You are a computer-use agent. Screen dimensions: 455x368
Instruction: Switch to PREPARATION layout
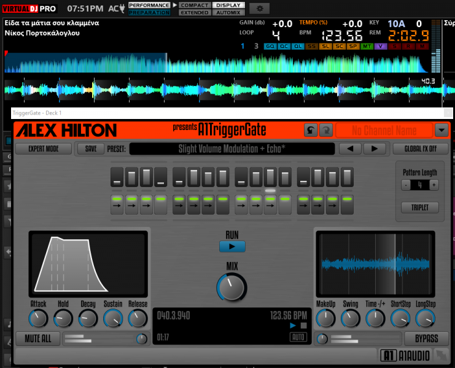(149, 12)
